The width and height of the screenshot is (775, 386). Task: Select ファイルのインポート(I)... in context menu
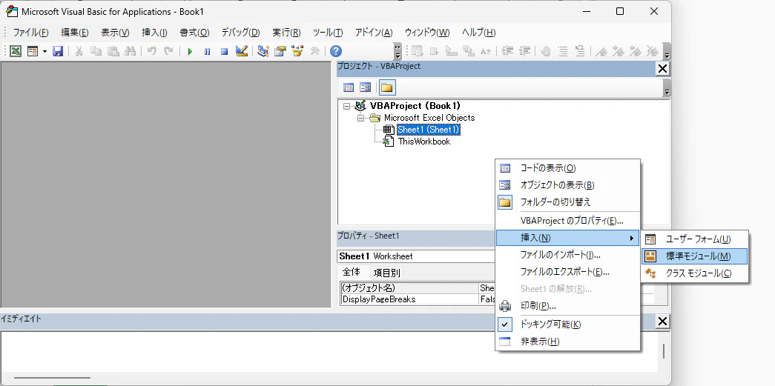[567, 255]
